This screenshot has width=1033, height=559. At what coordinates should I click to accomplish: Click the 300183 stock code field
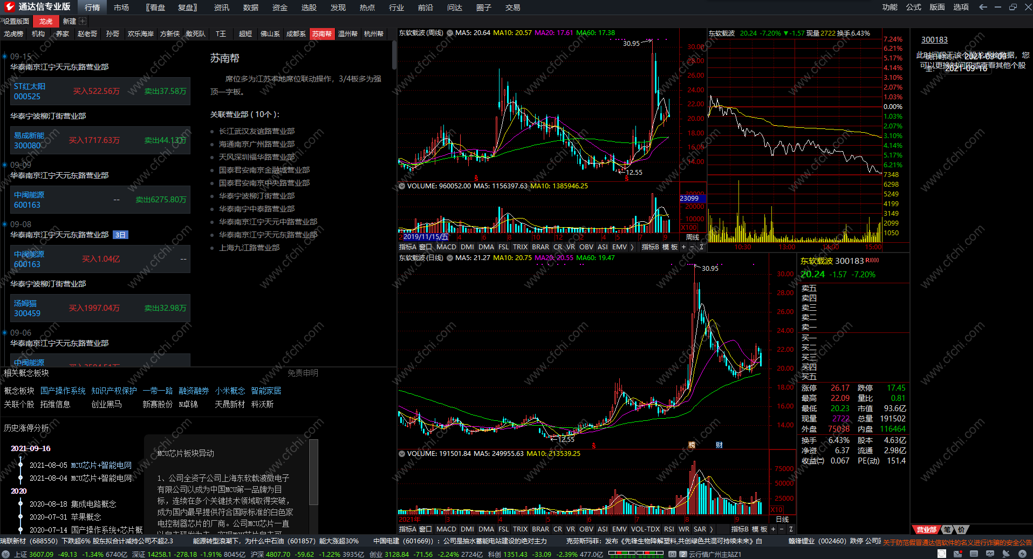(x=934, y=40)
